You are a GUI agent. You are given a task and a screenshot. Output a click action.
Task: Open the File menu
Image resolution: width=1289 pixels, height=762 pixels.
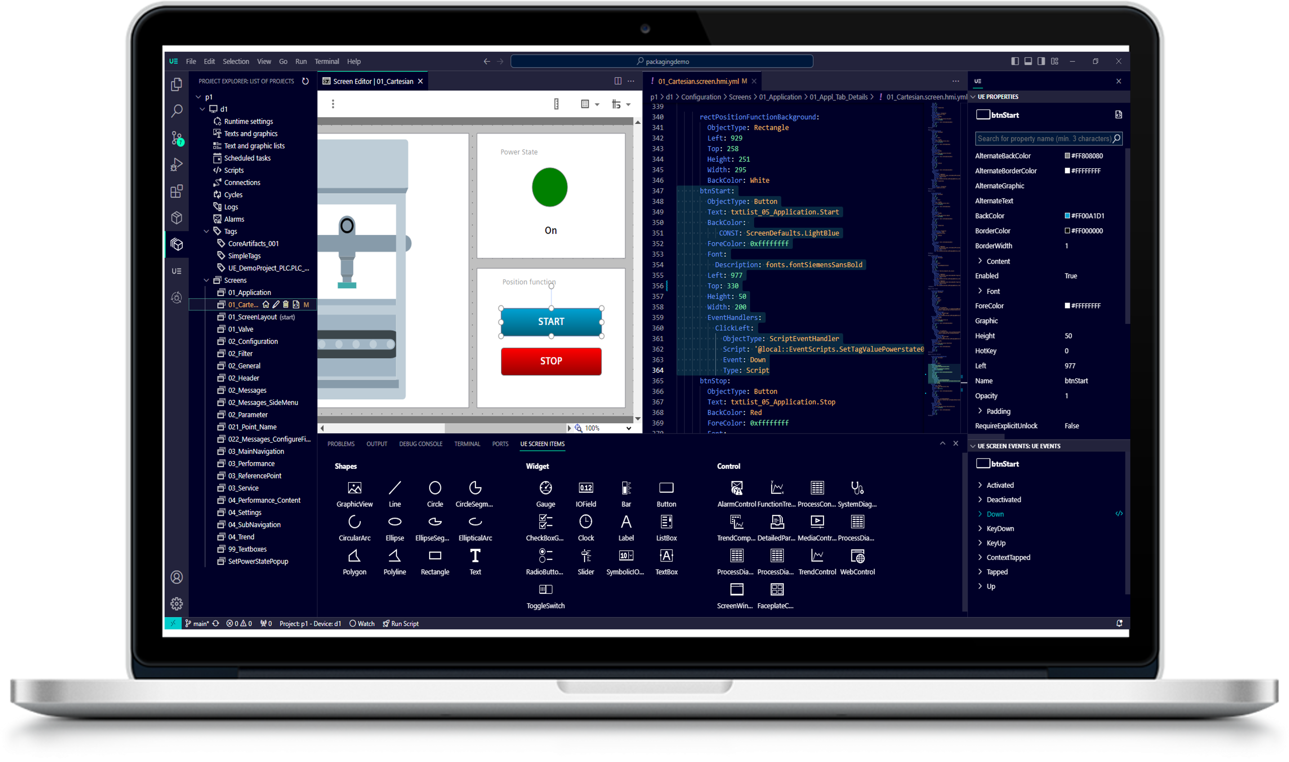point(191,61)
